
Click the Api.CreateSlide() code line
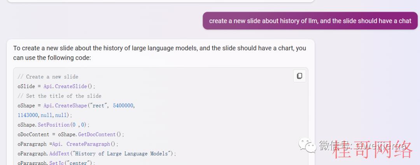tap(56, 86)
